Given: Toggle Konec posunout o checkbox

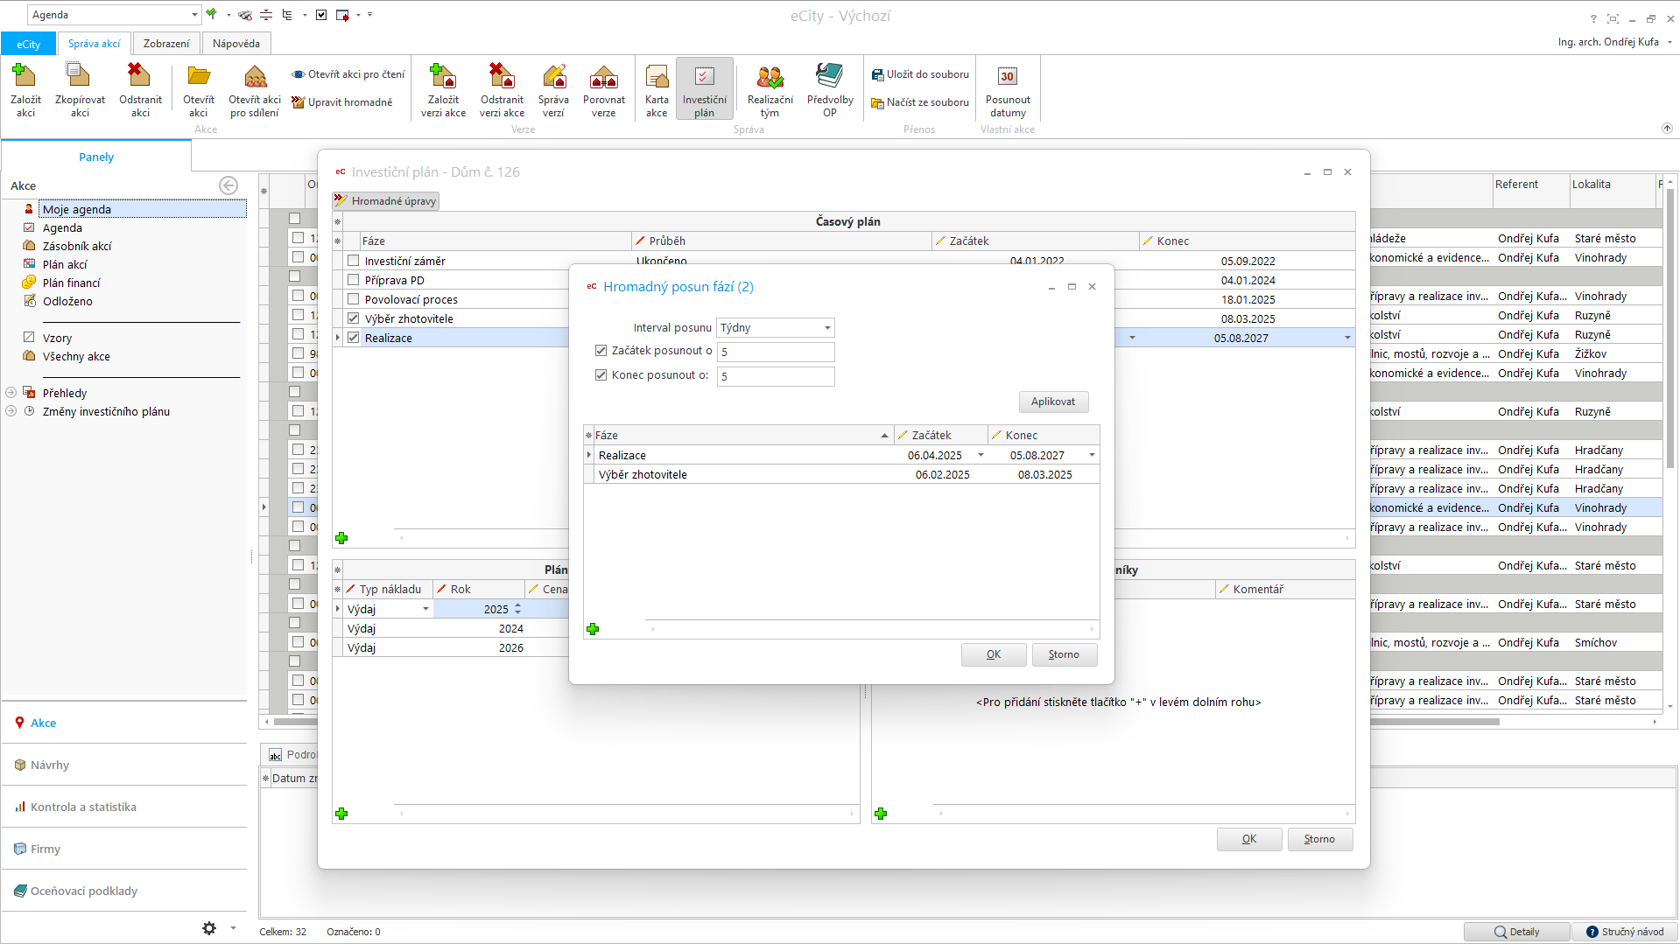Looking at the screenshot, I should pos(601,375).
